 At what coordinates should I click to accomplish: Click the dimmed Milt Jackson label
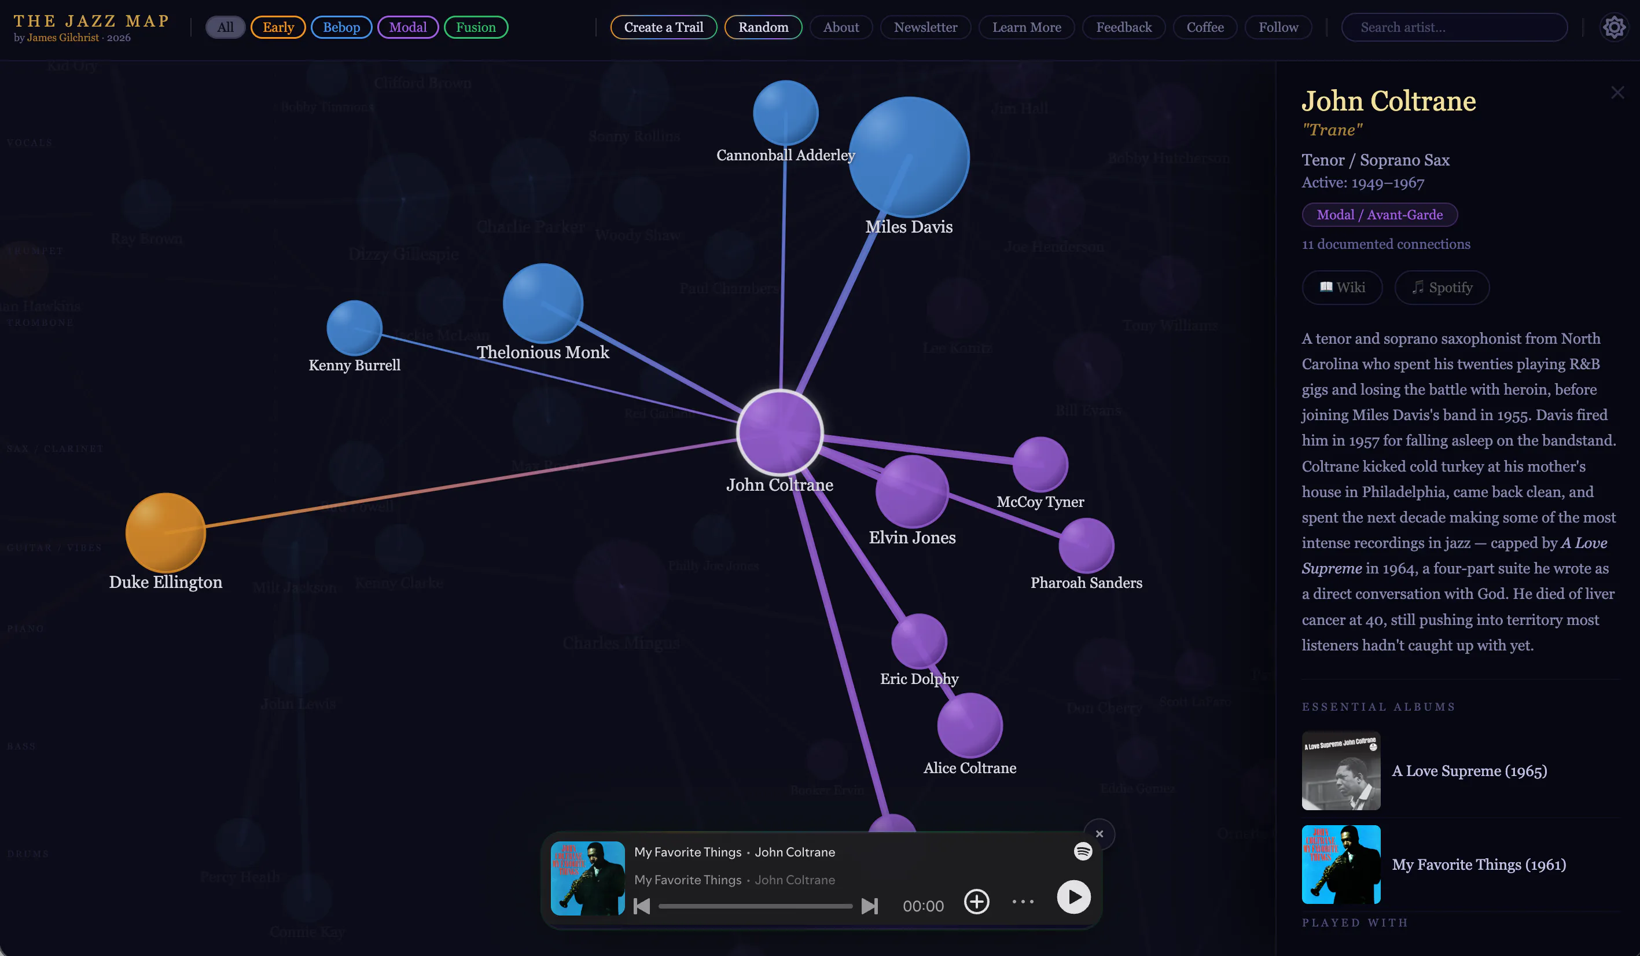click(x=294, y=587)
